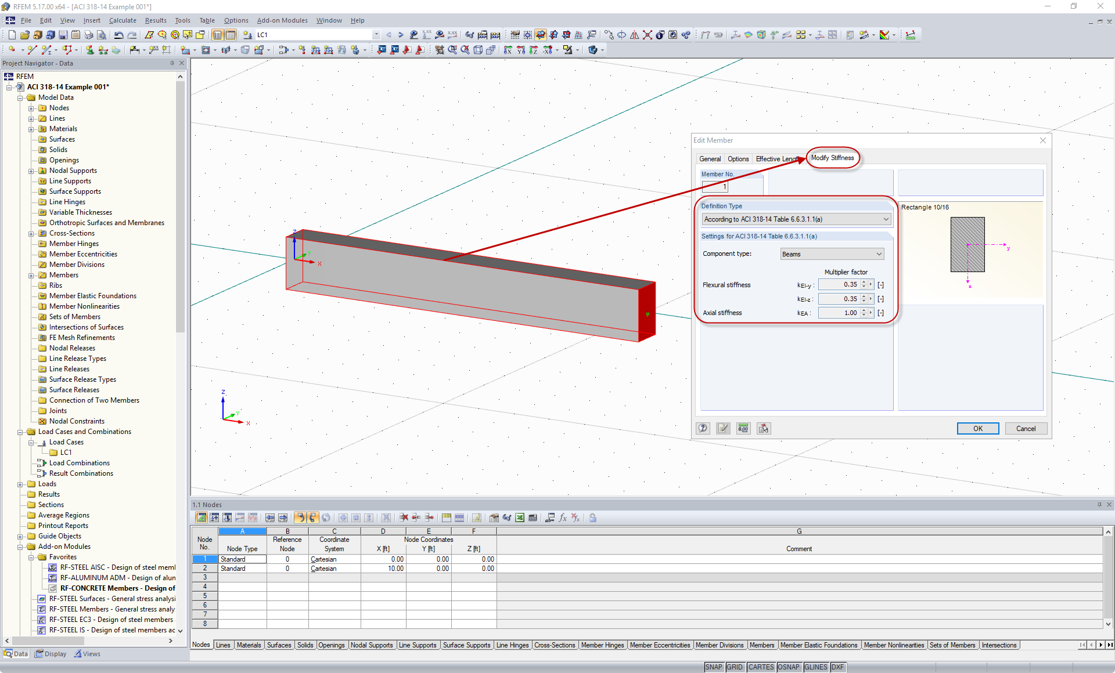
Task: Edit a function with the fx tool
Action: coord(562,518)
